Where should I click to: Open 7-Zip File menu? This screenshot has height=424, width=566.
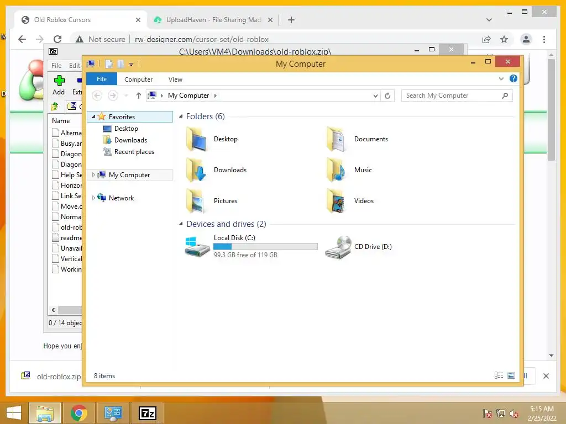click(x=56, y=66)
